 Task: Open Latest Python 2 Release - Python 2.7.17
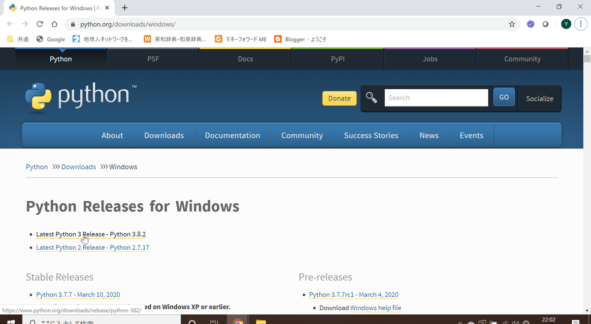(93, 248)
